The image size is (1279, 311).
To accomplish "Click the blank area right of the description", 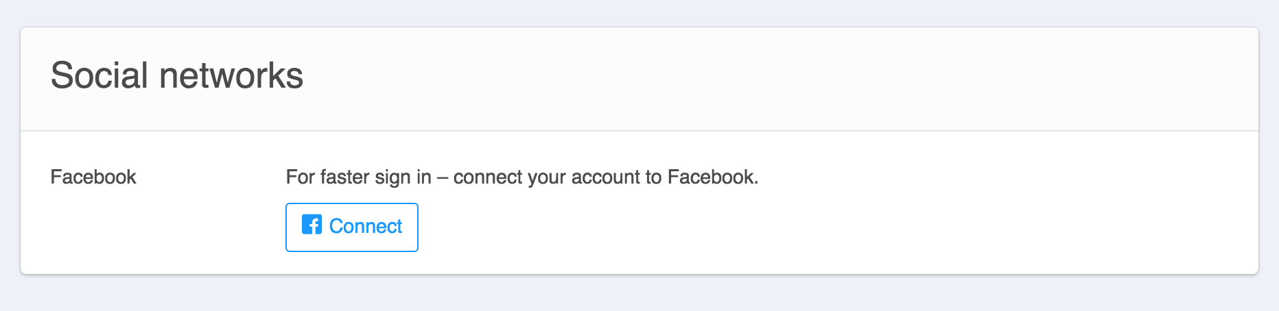I will click(995, 177).
